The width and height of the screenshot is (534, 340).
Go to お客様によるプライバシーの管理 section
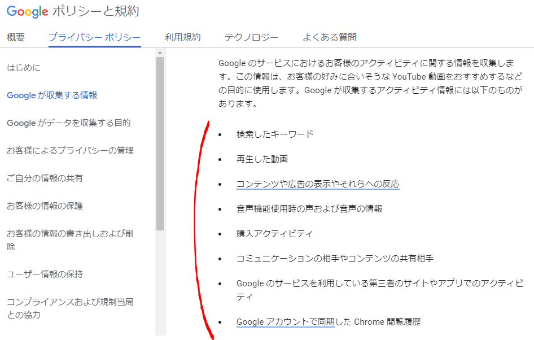(x=70, y=150)
